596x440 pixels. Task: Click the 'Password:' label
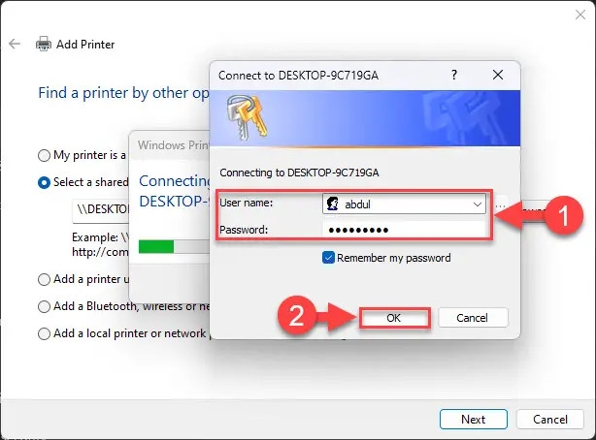(x=244, y=230)
